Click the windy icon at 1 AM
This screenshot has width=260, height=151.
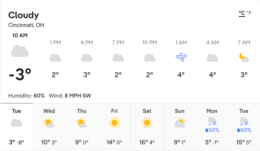[181, 57]
